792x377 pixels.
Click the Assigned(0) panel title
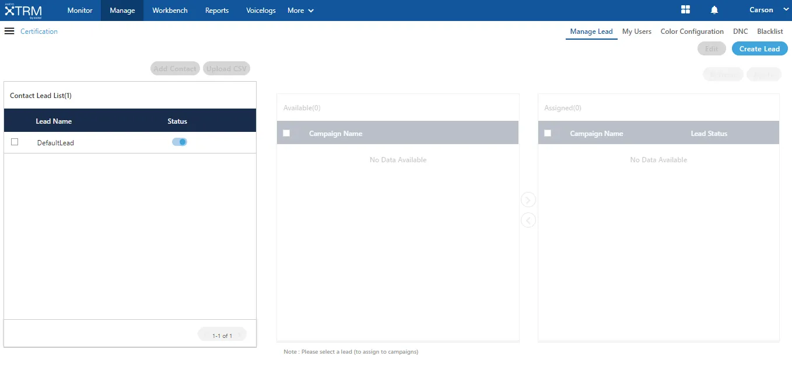pyautogui.click(x=562, y=108)
